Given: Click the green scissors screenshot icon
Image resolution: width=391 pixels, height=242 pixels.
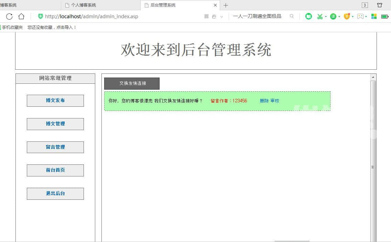Looking at the screenshot, I should click(x=319, y=16).
